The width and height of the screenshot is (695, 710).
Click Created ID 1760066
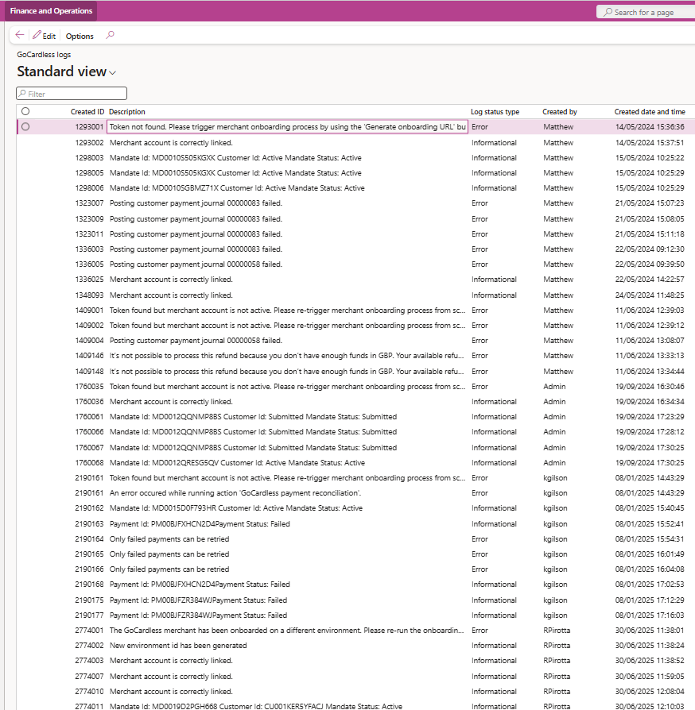click(89, 432)
